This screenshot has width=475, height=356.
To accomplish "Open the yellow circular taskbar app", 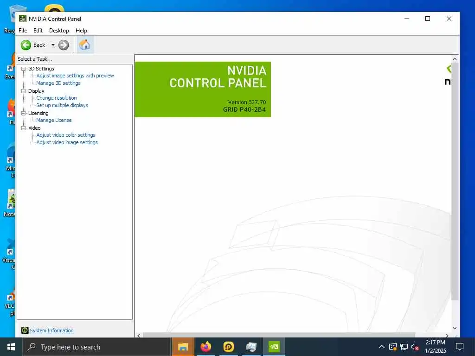I will pyautogui.click(x=228, y=347).
